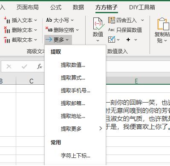This screenshot has width=170, height=166.
Task: Click the Delete Text (删除文本) icon
Action: (7, 30)
